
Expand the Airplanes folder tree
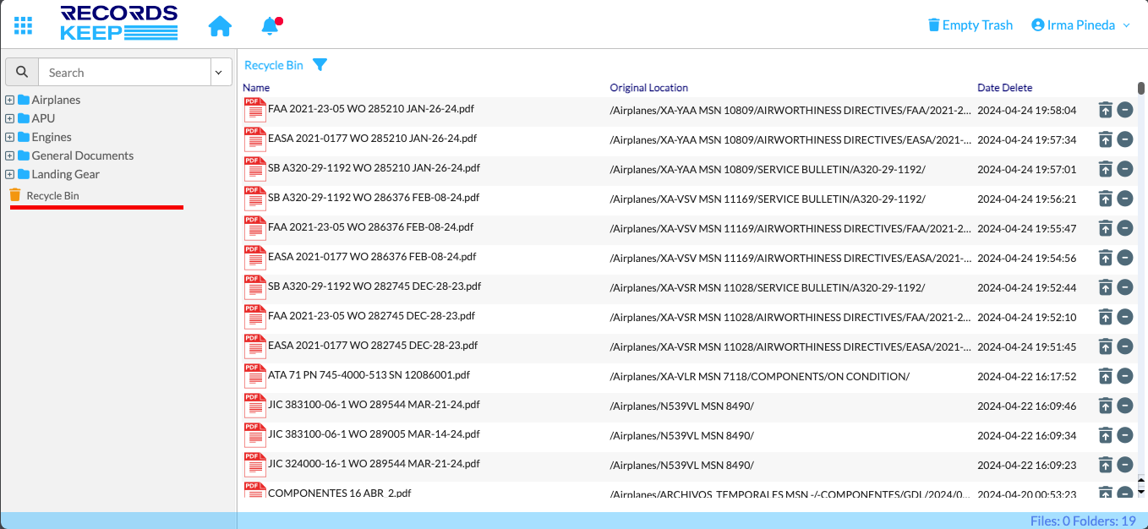pyautogui.click(x=10, y=100)
